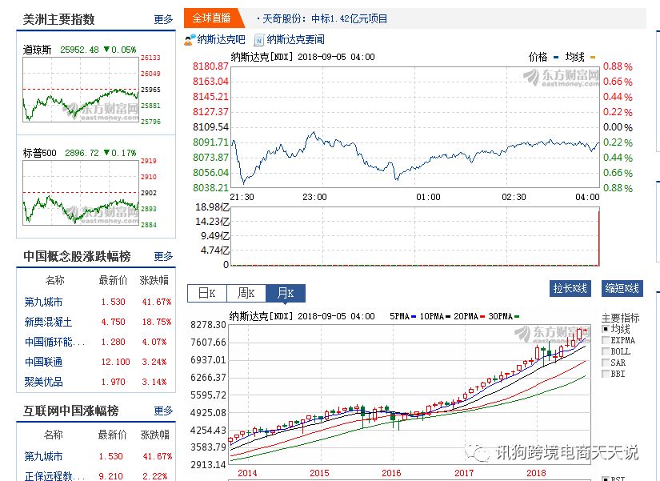Viewport: 660px width, 481px height.
Task: Open the 纳斯达克要闻 news icon
Action: click(259, 40)
